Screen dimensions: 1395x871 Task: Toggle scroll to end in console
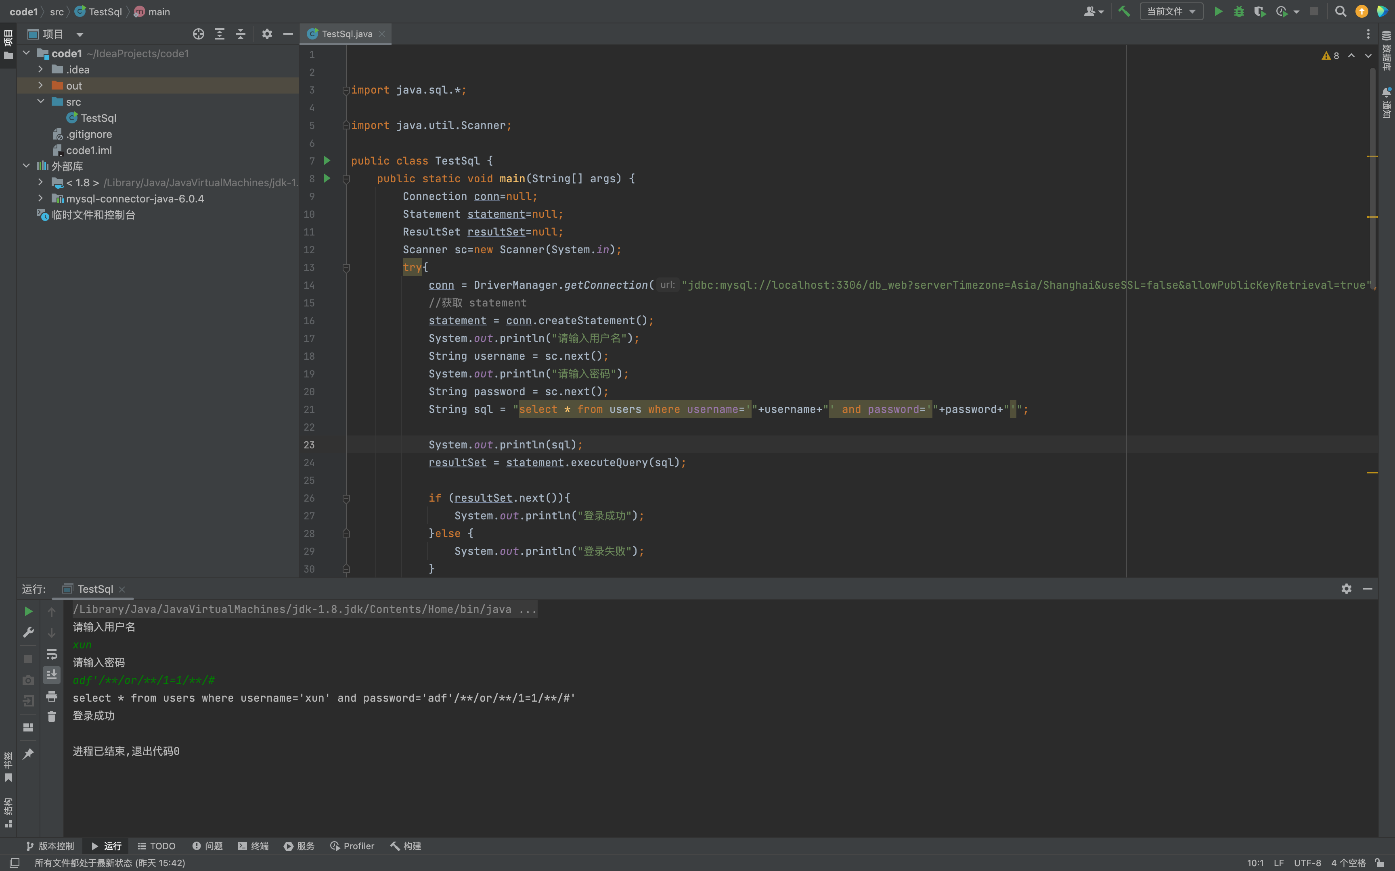(x=51, y=675)
